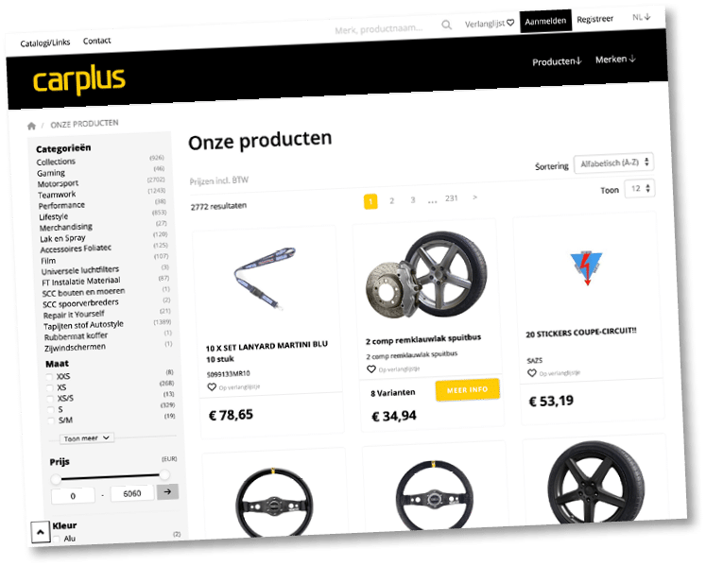Expand the Toon 12 items dropdown

640,189
